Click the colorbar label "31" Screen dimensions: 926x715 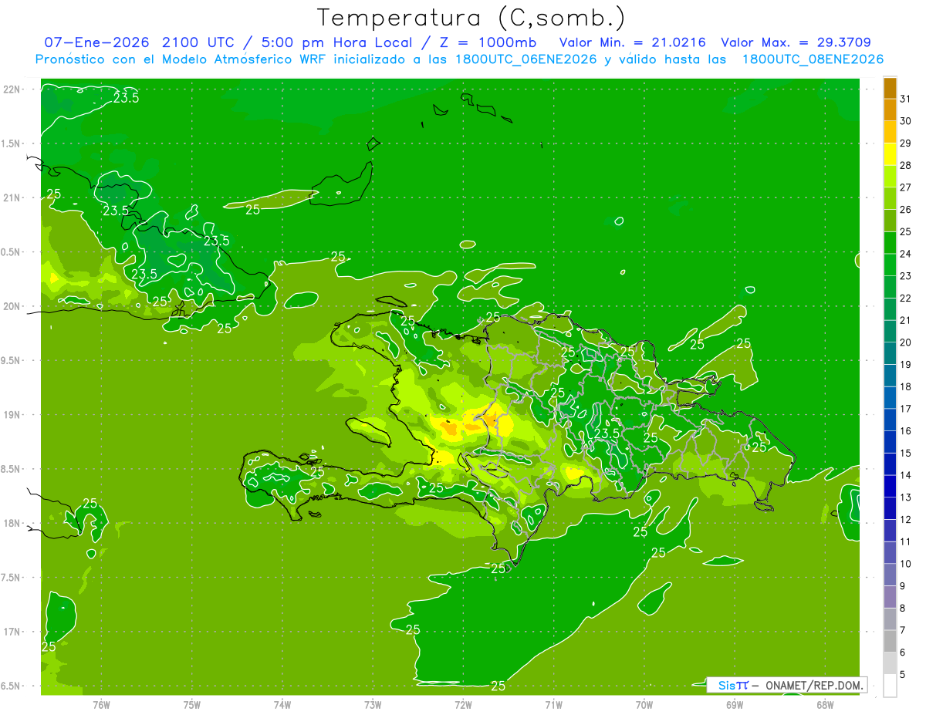pos(906,99)
